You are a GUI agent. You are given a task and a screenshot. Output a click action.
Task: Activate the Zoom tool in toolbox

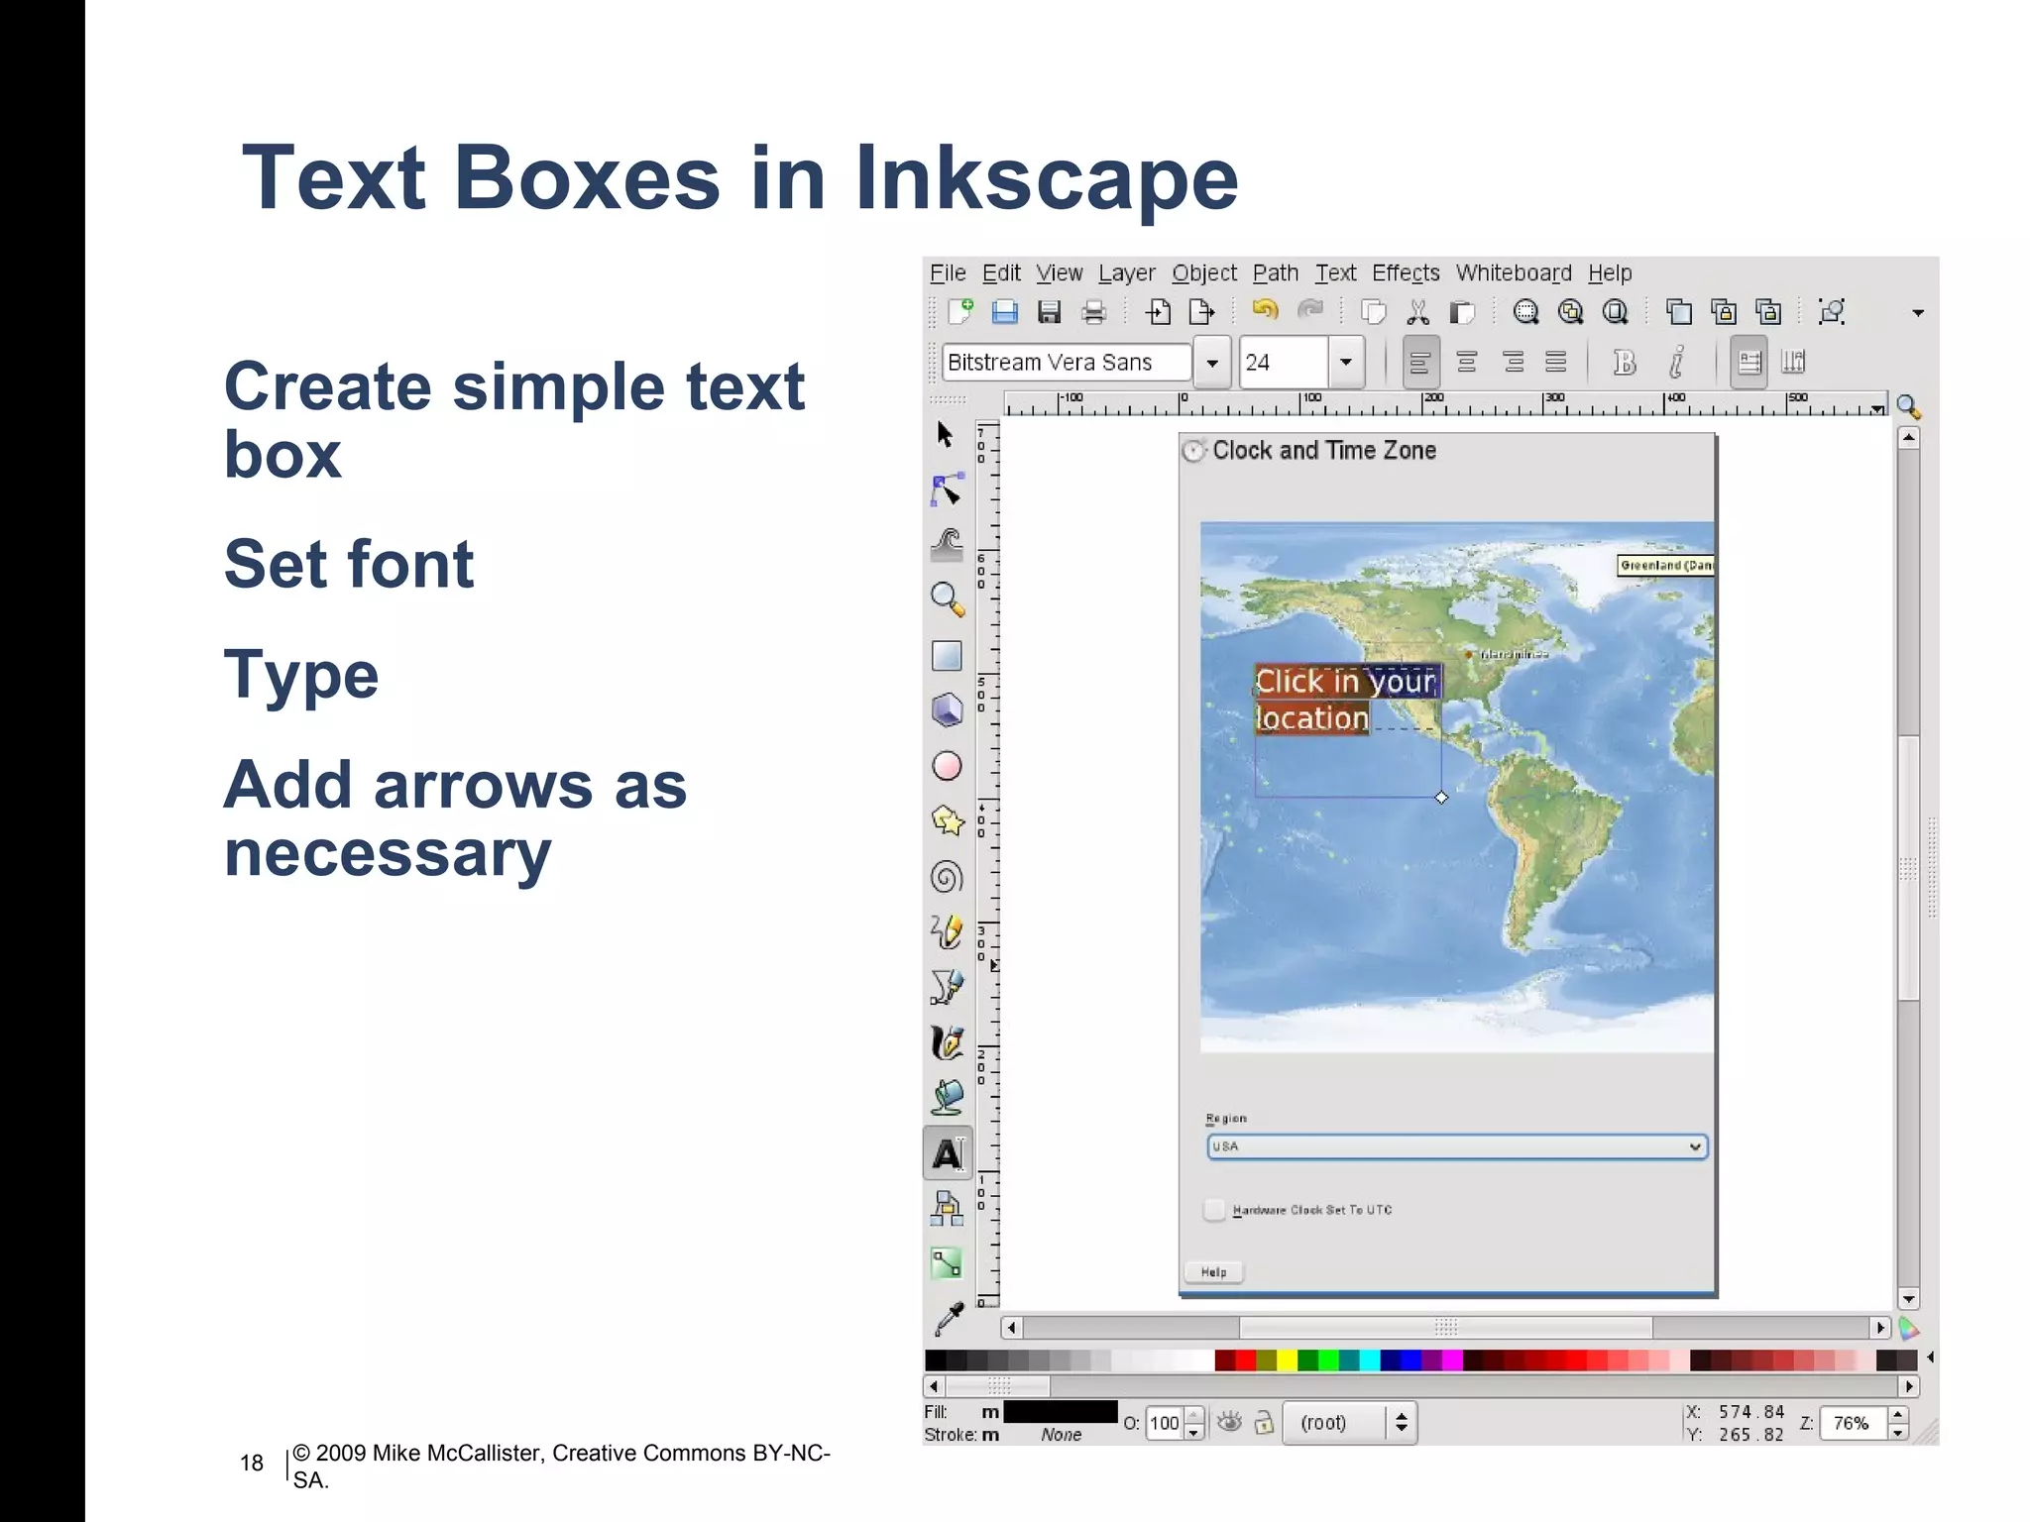click(948, 600)
